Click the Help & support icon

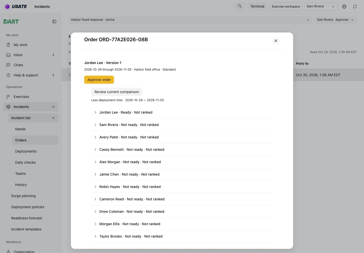pyautogui.click(x=8, y=75)
